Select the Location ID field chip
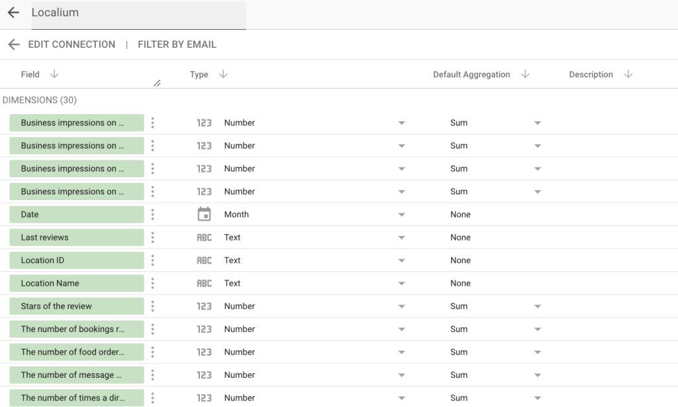 (77, 261)
